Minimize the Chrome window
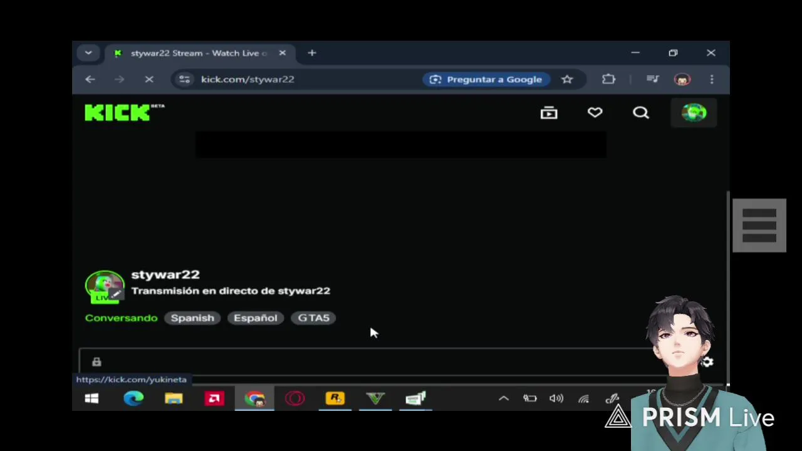 pos(635,53)
